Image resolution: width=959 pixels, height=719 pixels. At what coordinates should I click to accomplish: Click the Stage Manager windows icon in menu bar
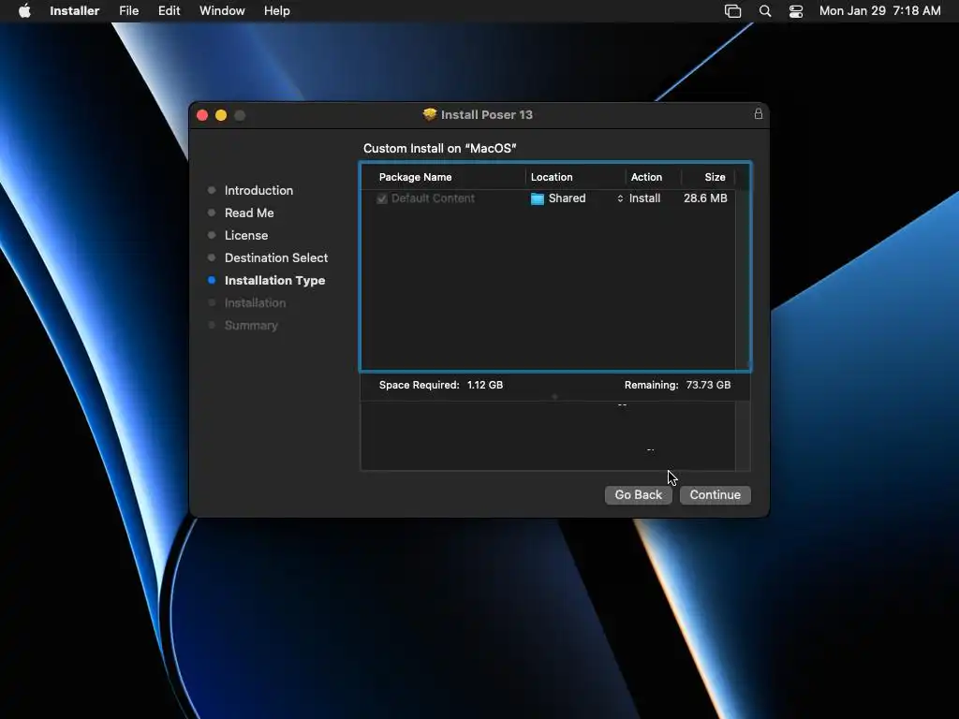pyautogui.click(x=732, y=11)
